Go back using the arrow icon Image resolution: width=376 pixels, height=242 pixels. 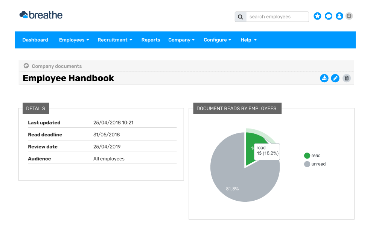pyautogui.click(x=26, y=66)
